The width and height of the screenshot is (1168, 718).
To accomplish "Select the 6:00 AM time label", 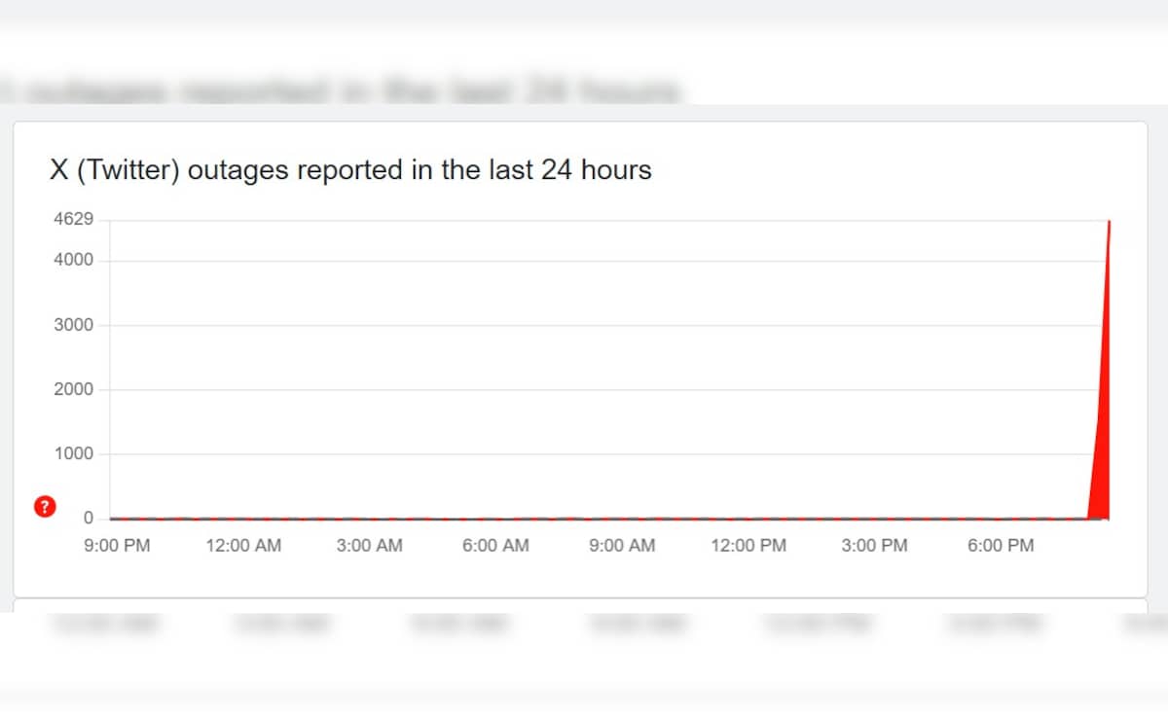I will (x=495, y=546).
